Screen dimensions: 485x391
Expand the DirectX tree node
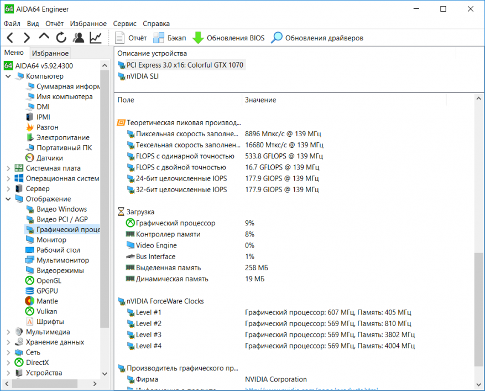[x=8, y=363]
